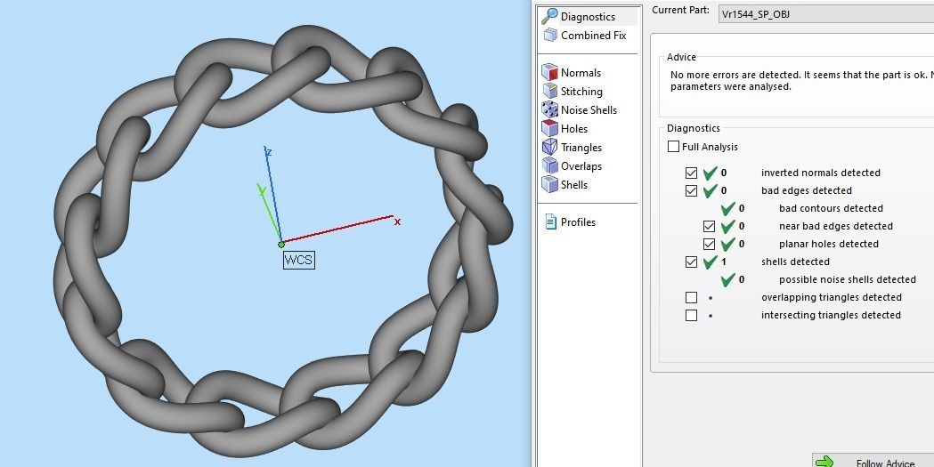Click the 'shells detected' count label
The image size is (934, 467).
coord(795,262)
